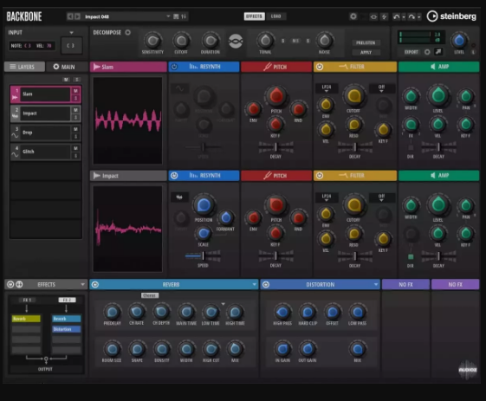This screenshot has width=486, height=401.
Task: Toggle the Reverb effect power button
Action: 95,284
